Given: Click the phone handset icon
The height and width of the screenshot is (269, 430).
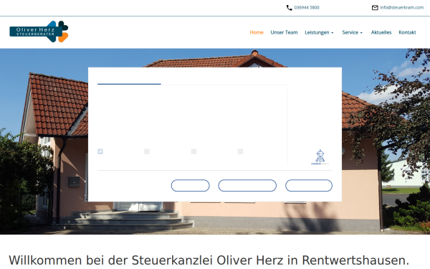Looking at the screenshot, I should coord(289,8).
